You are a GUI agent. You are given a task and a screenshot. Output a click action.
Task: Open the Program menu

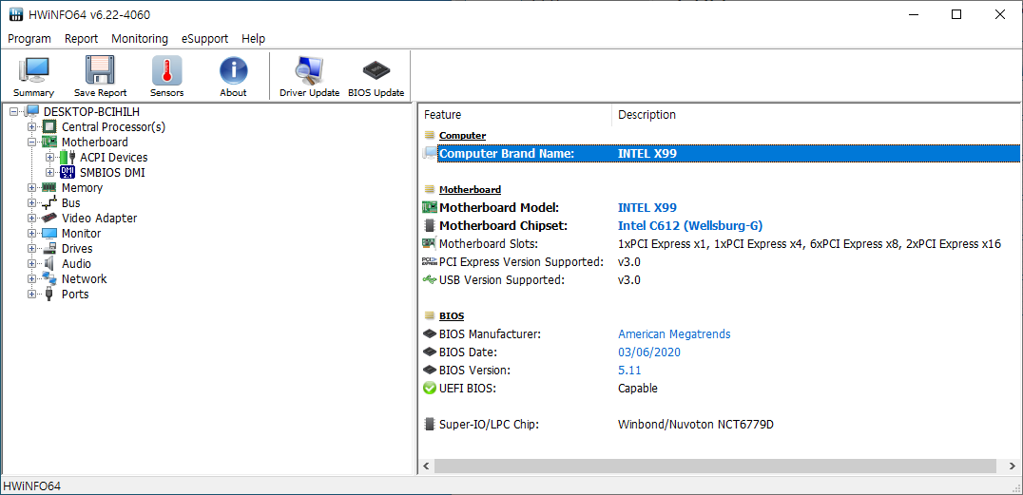tap(29, 38)
